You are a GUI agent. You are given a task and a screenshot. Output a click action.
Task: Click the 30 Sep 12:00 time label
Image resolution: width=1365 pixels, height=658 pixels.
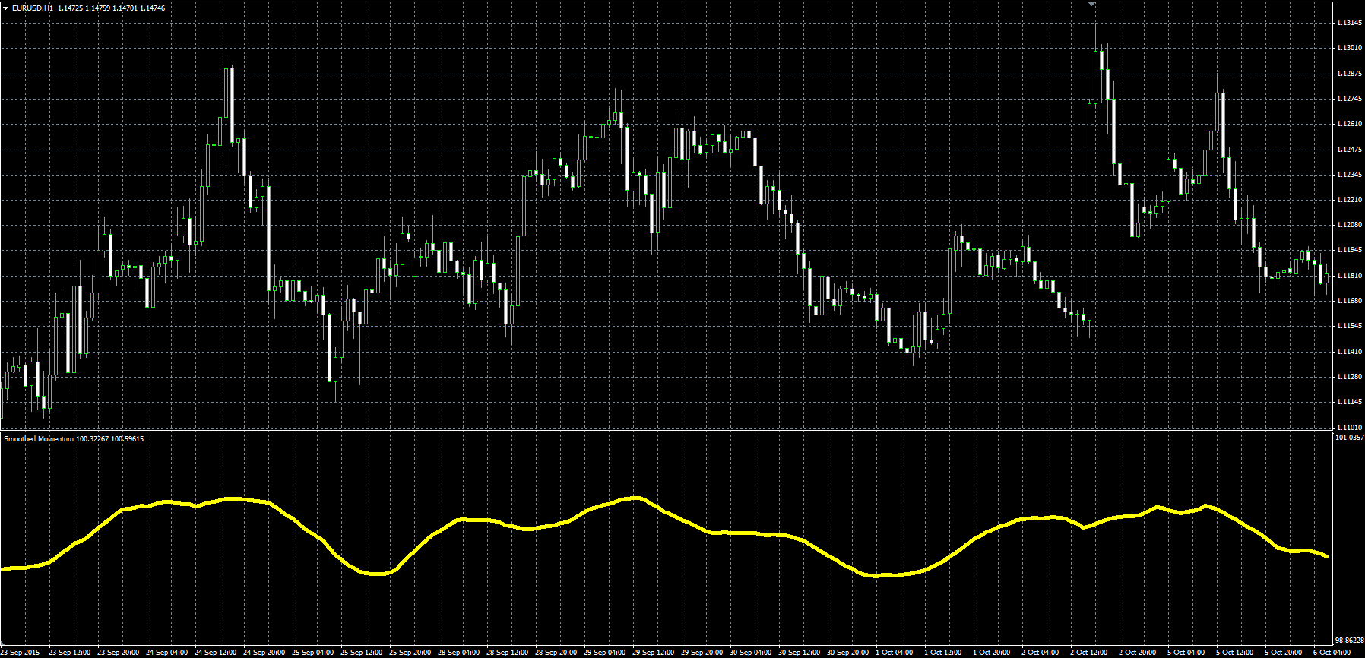click(800, 653)
